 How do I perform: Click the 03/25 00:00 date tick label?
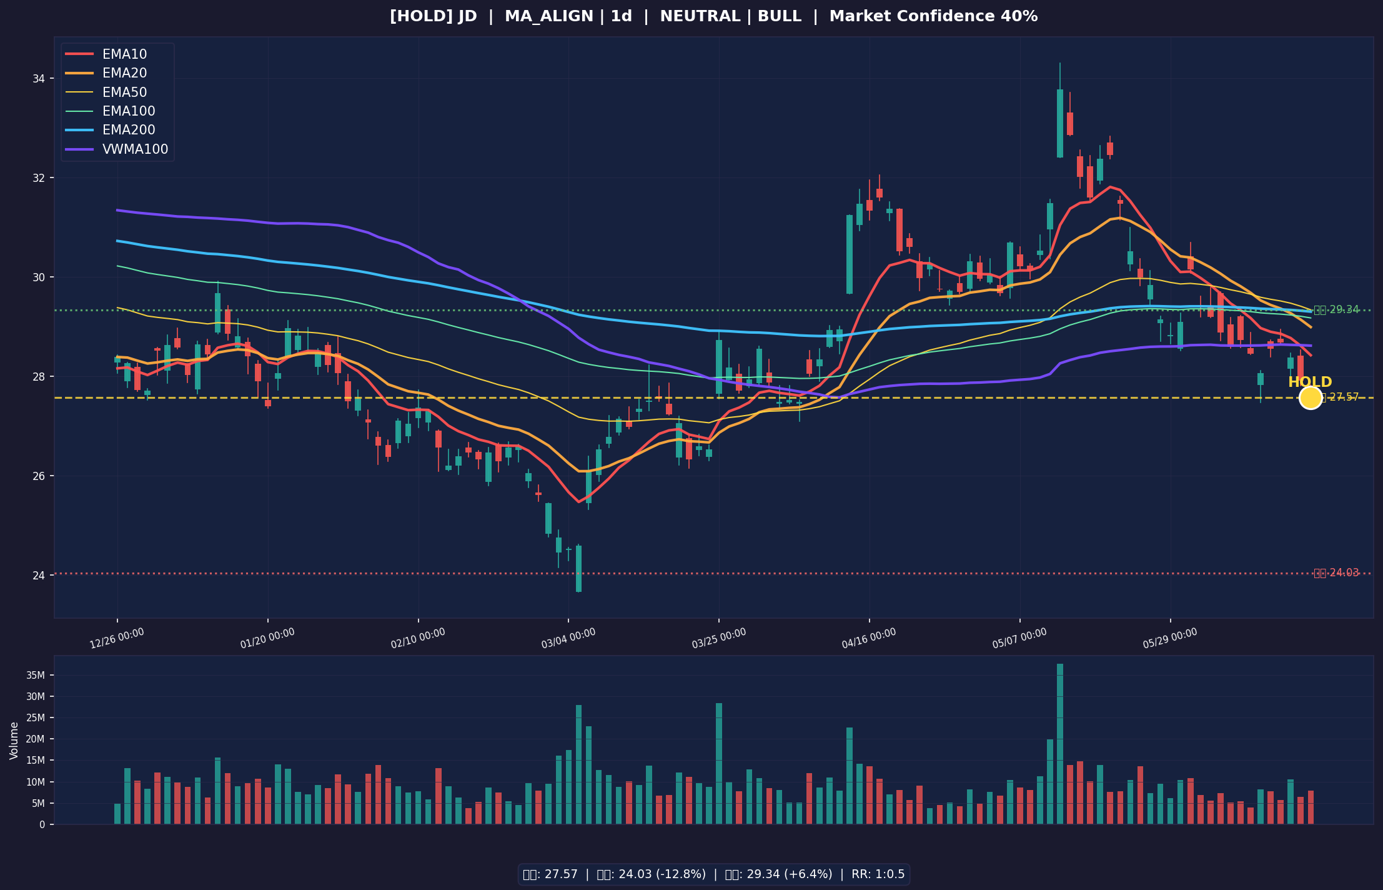pos(719,638)
